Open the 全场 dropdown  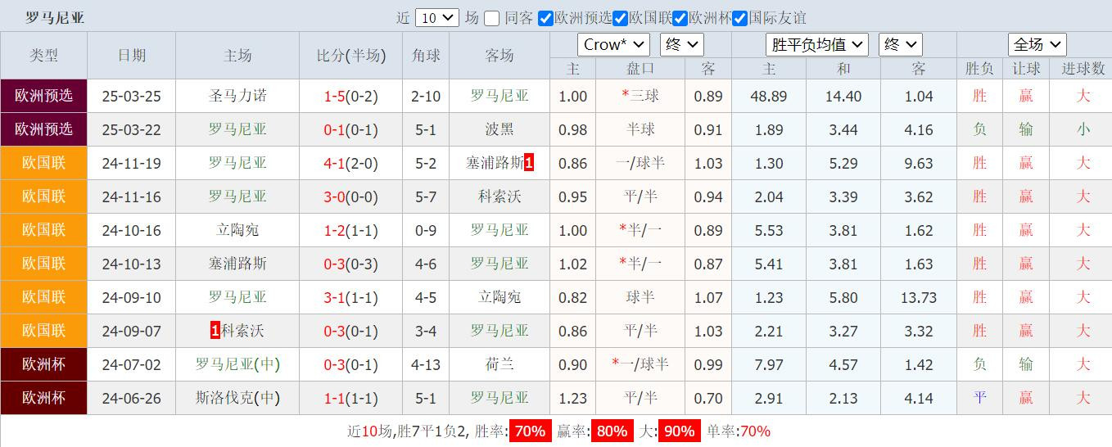pos(1037,44)
